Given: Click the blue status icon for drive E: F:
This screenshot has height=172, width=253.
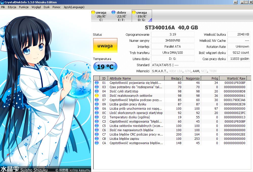Looking at the screenshot, I should pos(113,12).
